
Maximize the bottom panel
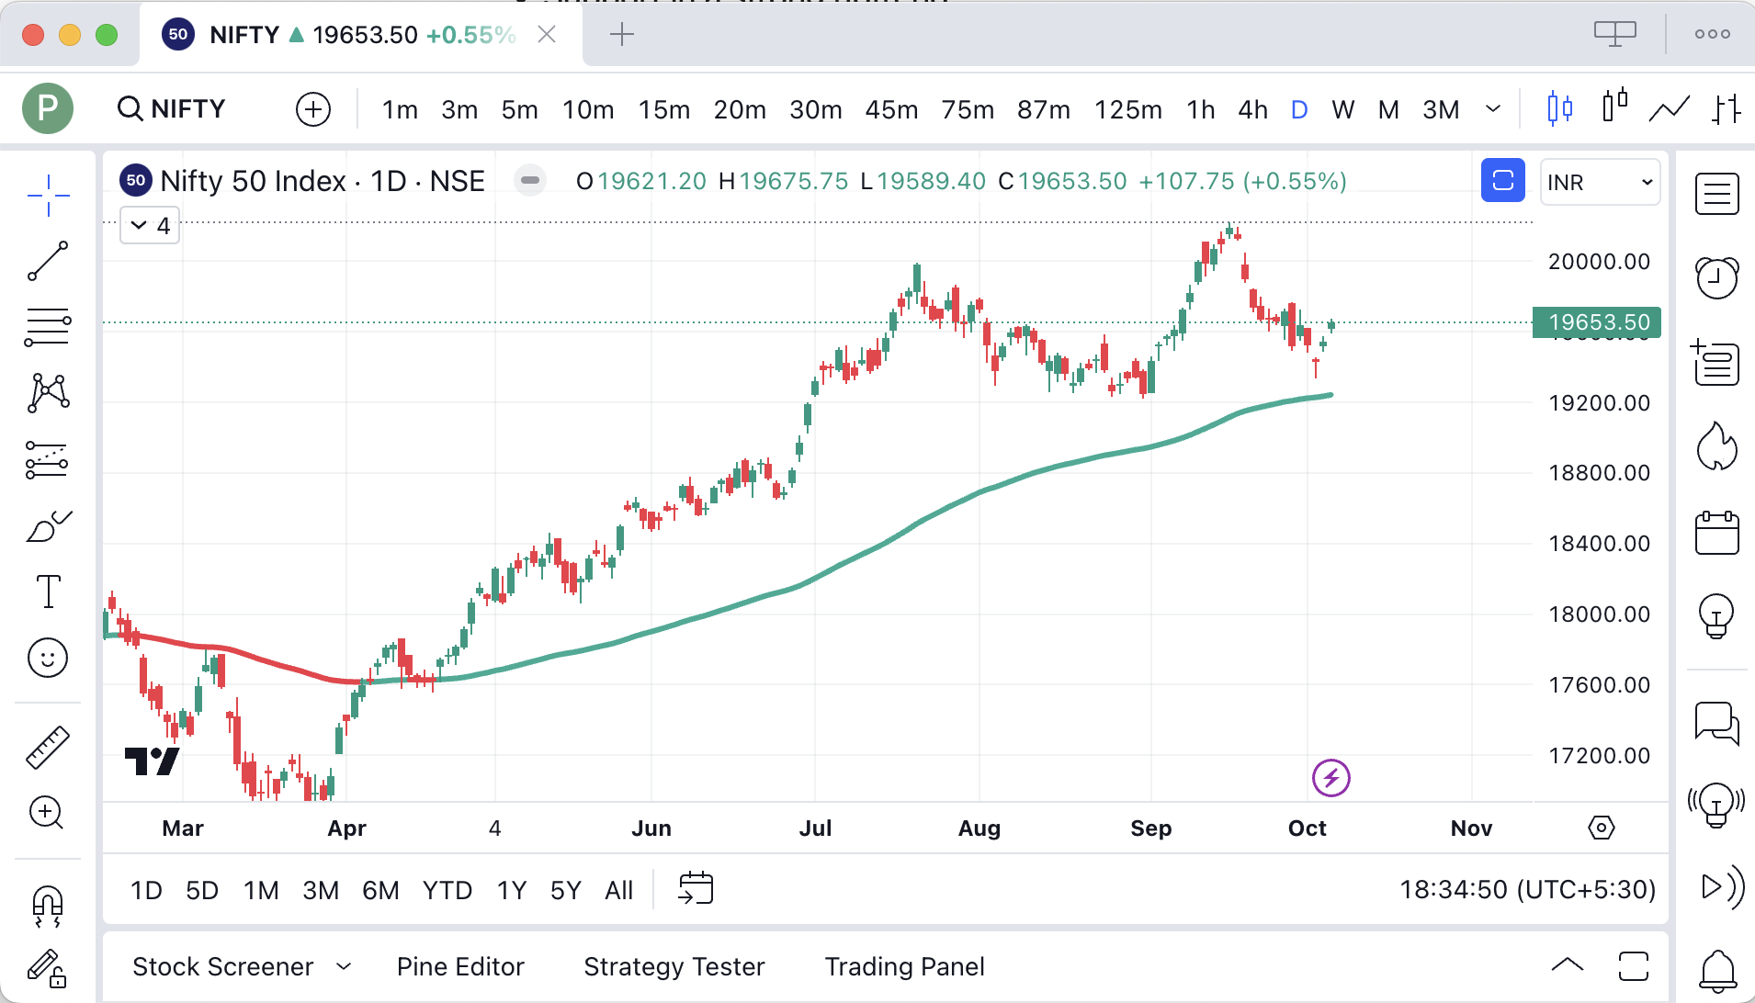point(1634,966)
